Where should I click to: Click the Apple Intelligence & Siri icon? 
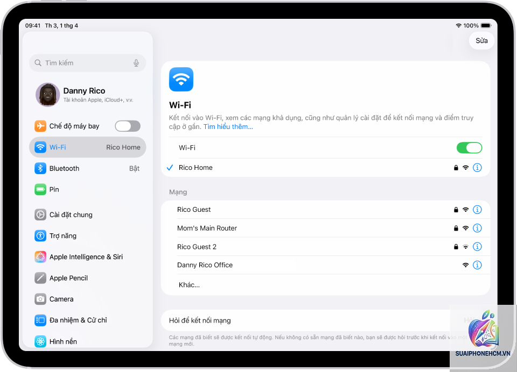tap(40, 257)
